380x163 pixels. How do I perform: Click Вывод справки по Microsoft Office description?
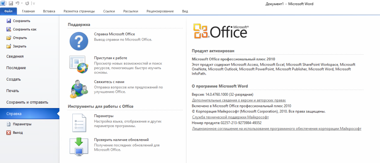(x=123, y=39)
